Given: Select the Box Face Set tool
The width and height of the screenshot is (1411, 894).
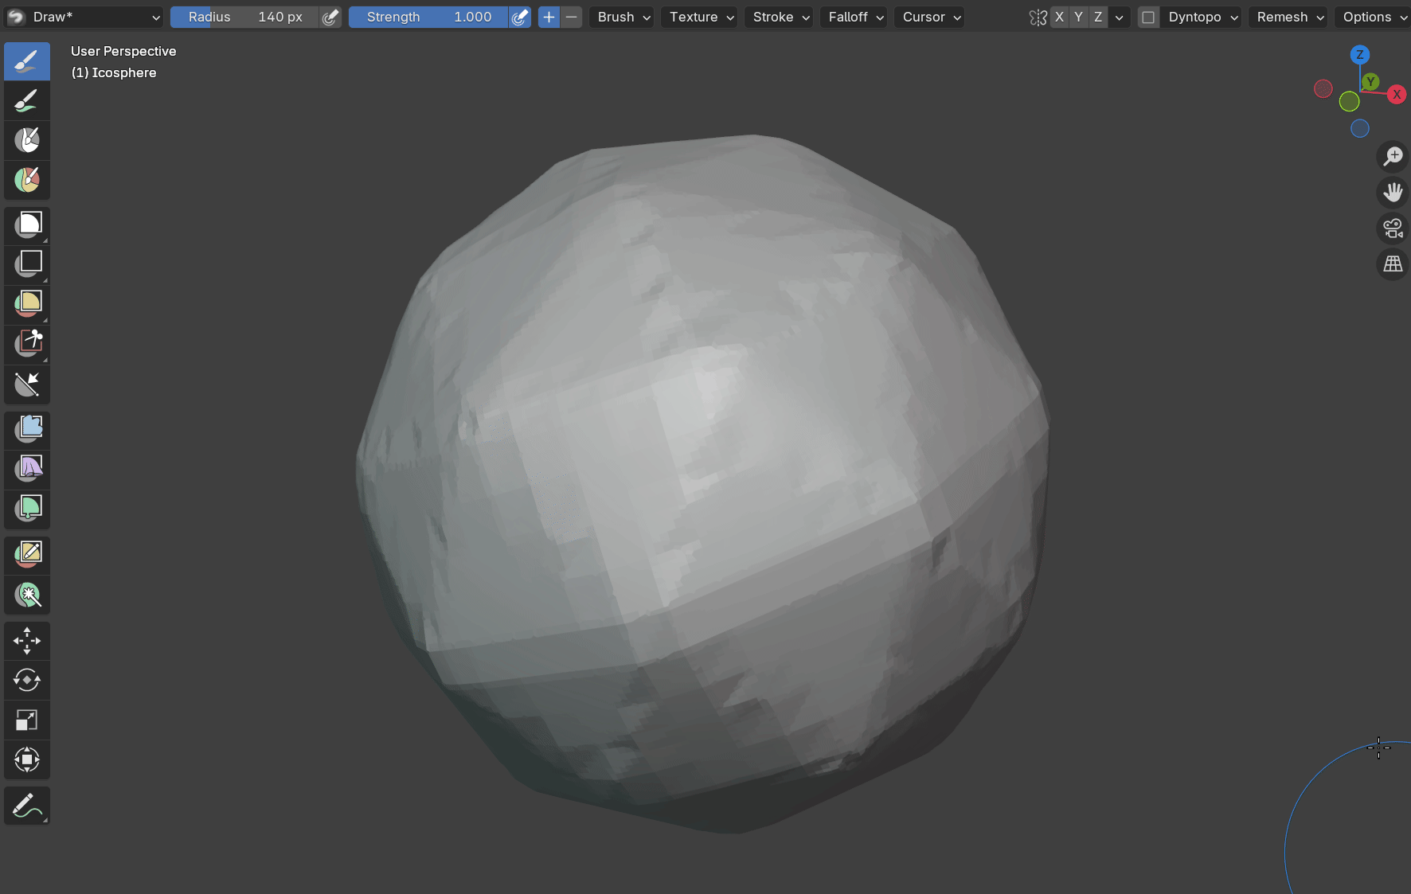Looking at the screenshot, I should pyautogui.click(x=27, y=305).
